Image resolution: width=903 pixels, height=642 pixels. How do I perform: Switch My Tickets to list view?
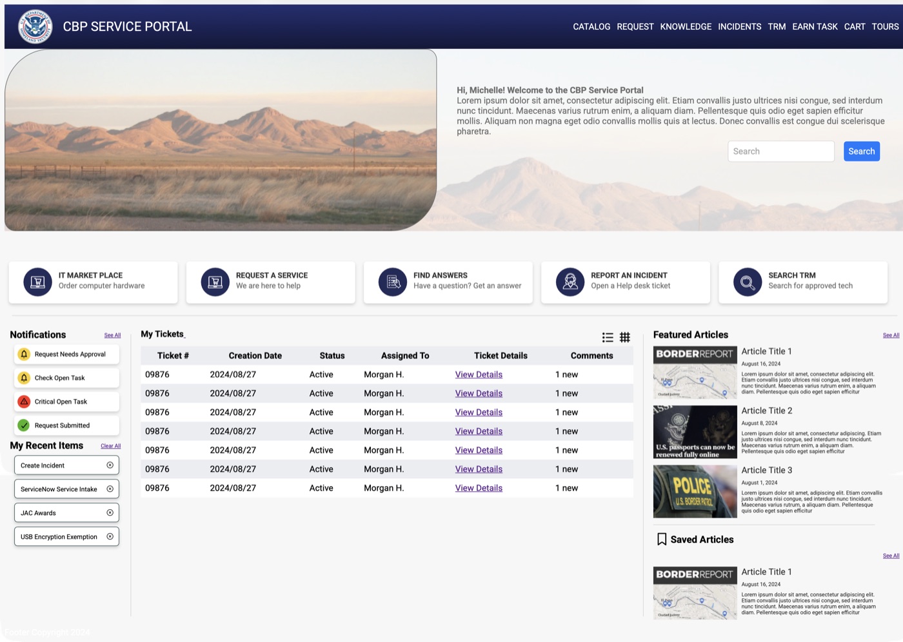tap(608, 337)
